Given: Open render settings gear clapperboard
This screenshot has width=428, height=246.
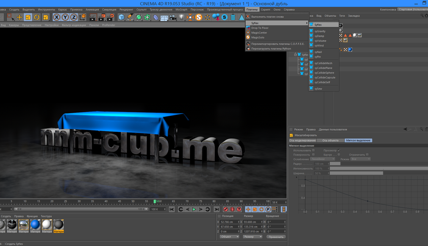Looking at the screenshot, I should click(x=110, y=17).
